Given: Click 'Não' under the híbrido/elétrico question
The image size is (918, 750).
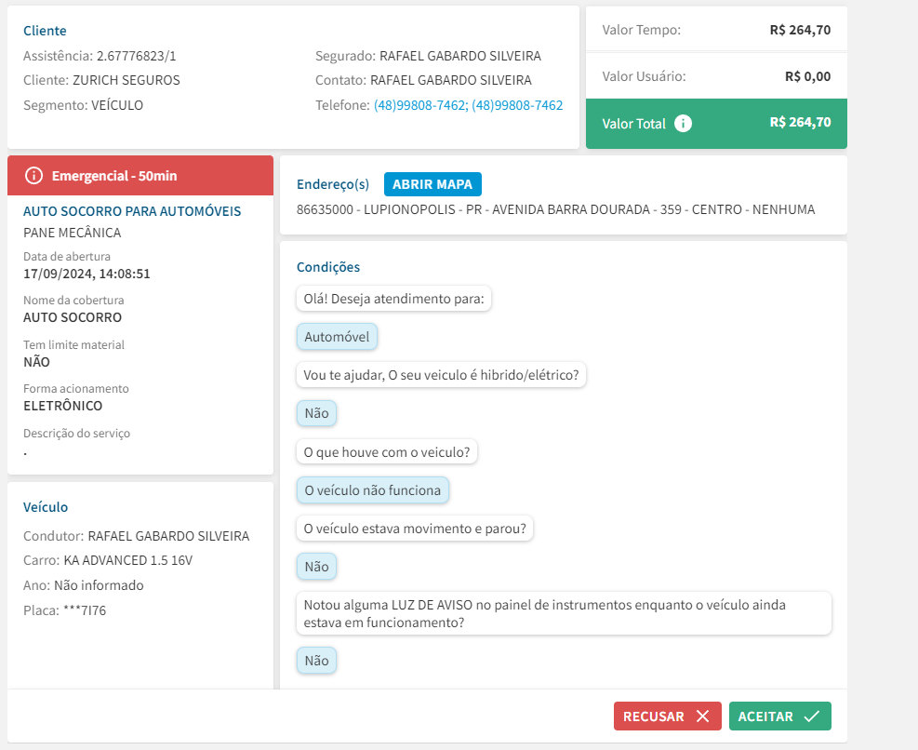Looking at the screenshot, I should click(316, 413).
